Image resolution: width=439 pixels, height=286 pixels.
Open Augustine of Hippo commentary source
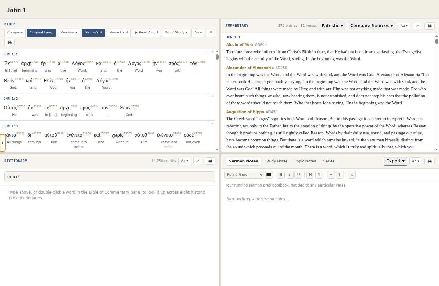[245, 112]
